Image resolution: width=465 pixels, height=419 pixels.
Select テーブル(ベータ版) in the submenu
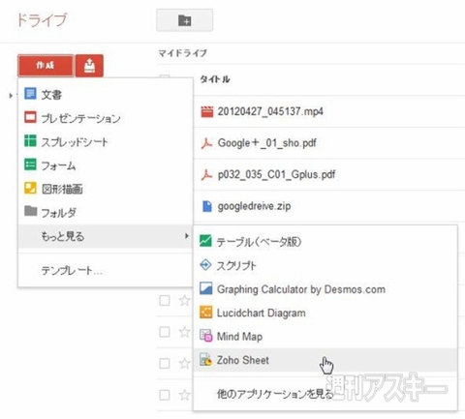(x=325, y=242)
